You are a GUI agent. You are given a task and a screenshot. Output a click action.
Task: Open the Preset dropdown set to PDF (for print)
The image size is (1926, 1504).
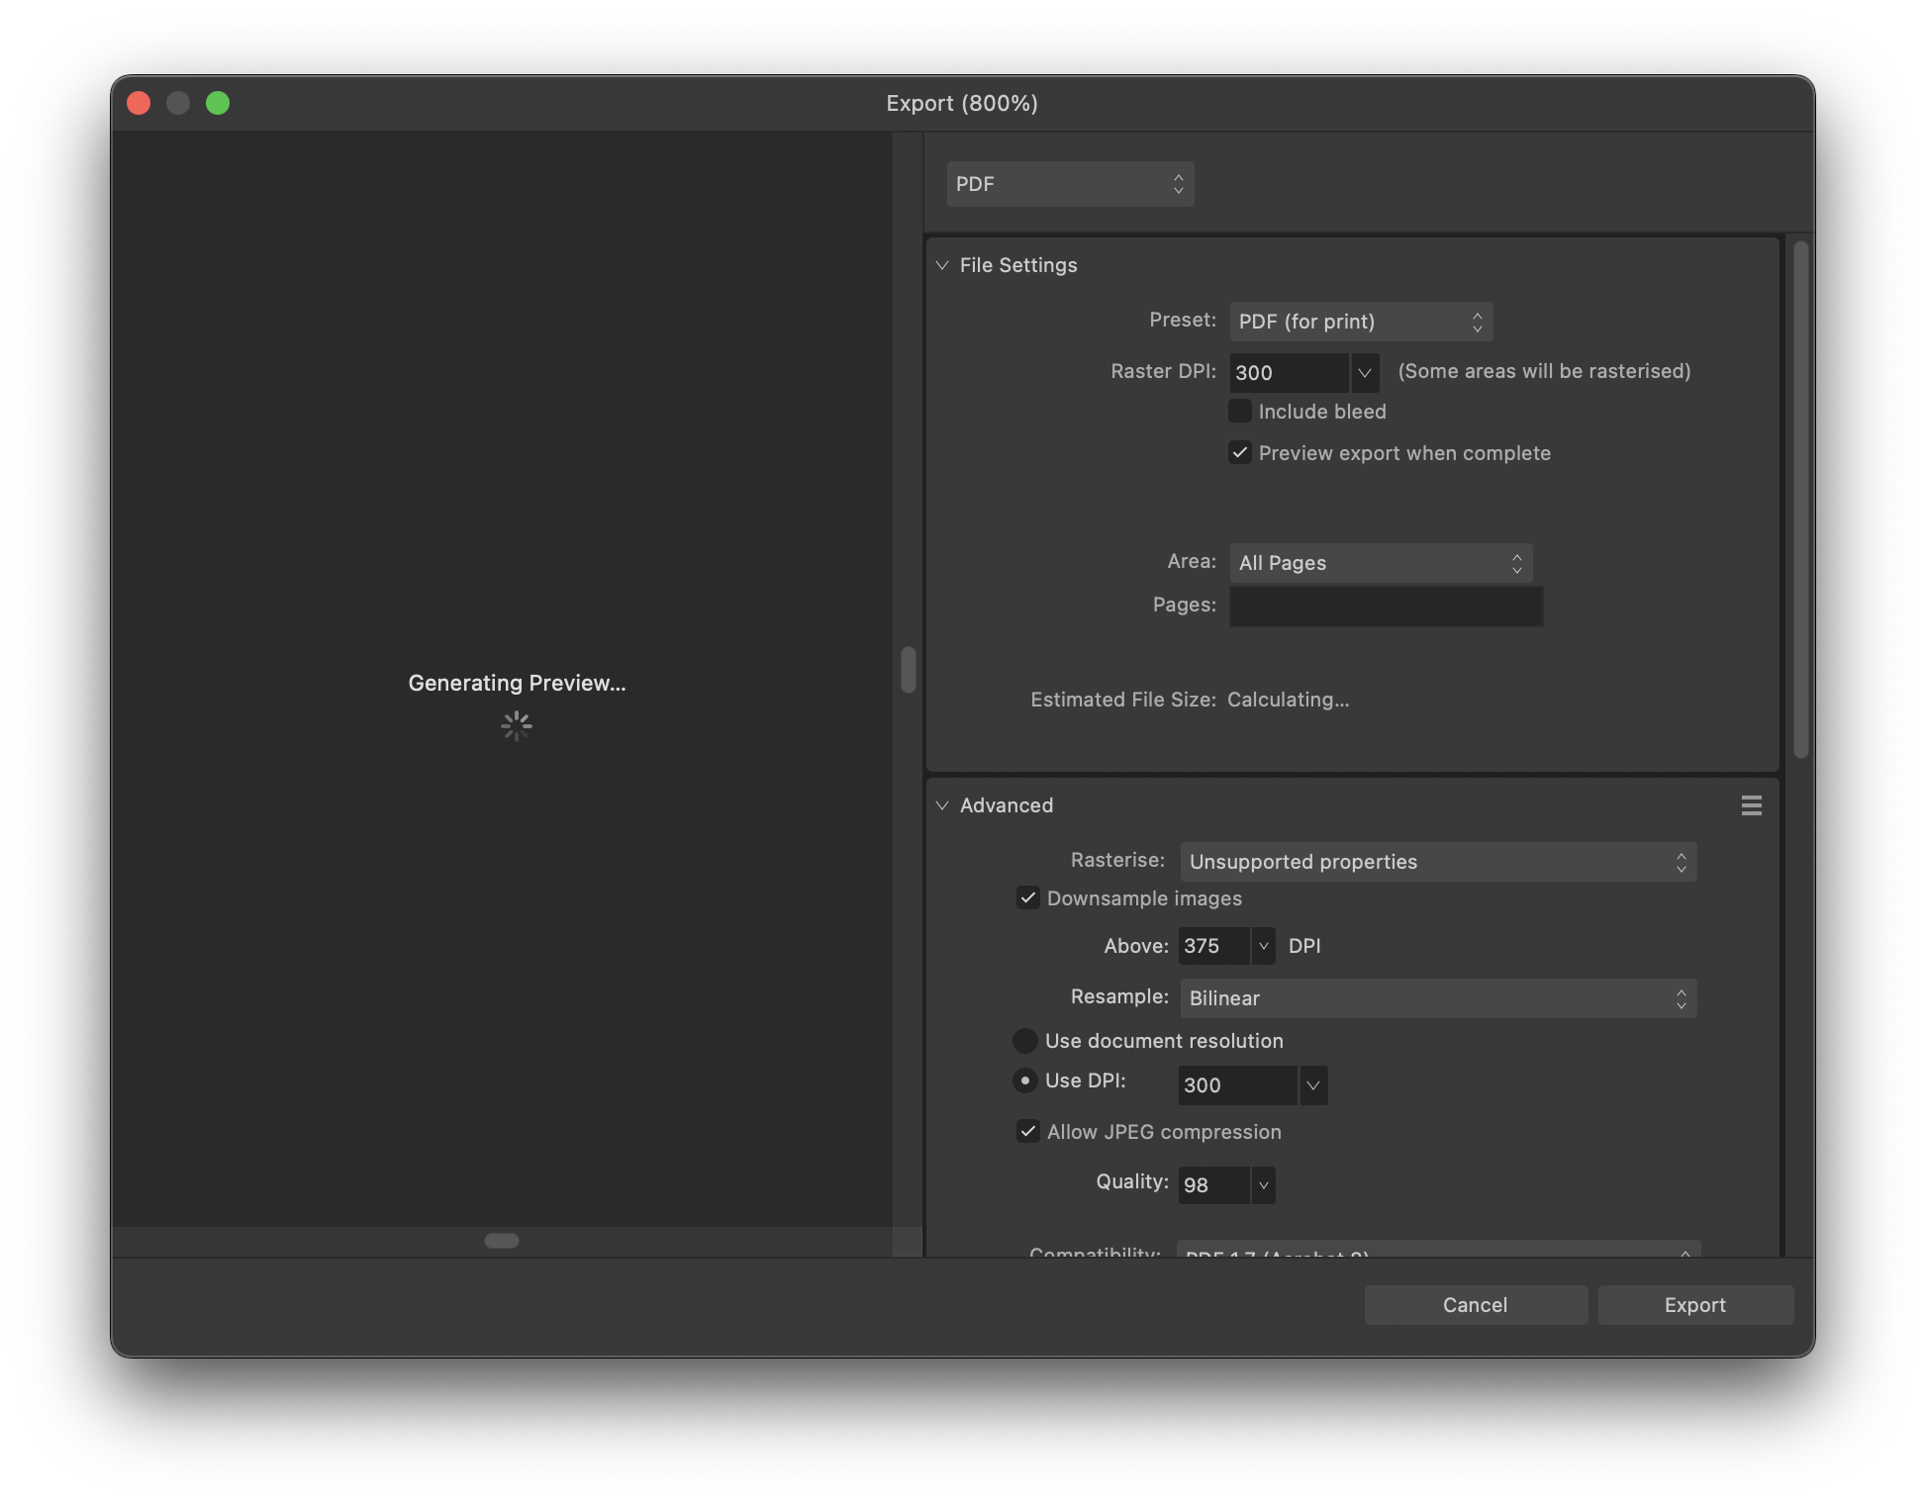[1360, 321]
